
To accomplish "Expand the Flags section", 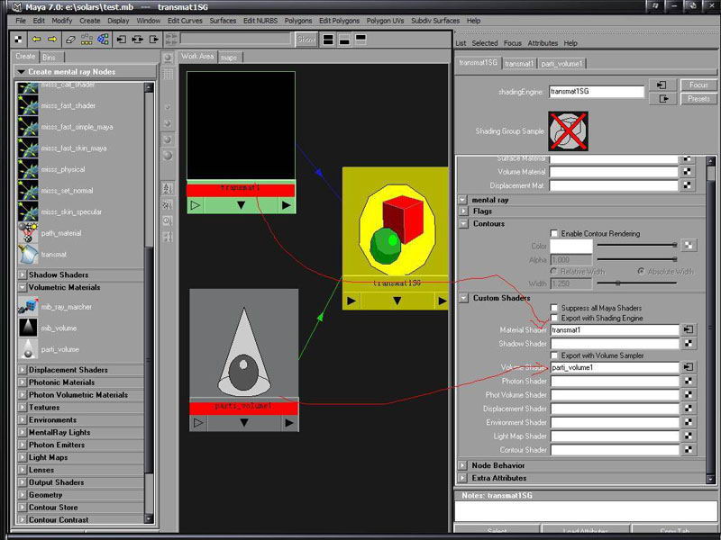I will [x=464, y=211].
